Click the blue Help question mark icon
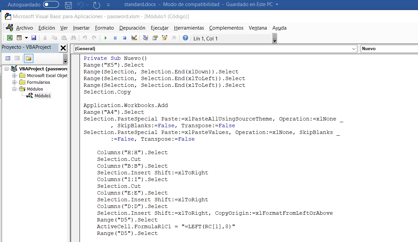418x242 pixels. pos(185,38)
